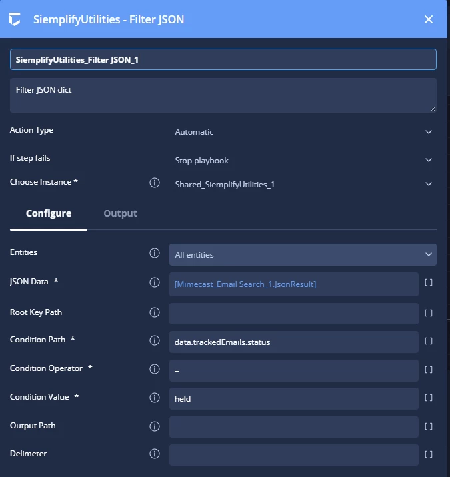Image resolution: width=450 pixels, height=477 pixels.
Task: Click the Condition Path field data.trackedEmails.status
Action: pos(294,342)
